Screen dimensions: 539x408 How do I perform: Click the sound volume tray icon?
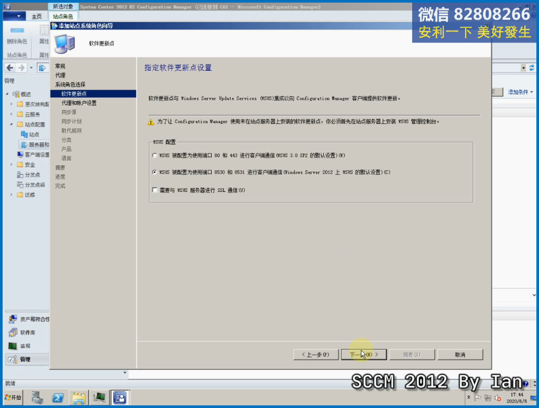point(498,398)
